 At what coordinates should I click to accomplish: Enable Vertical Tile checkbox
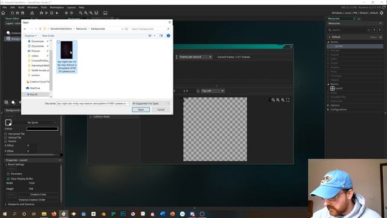tap(5, 137)
